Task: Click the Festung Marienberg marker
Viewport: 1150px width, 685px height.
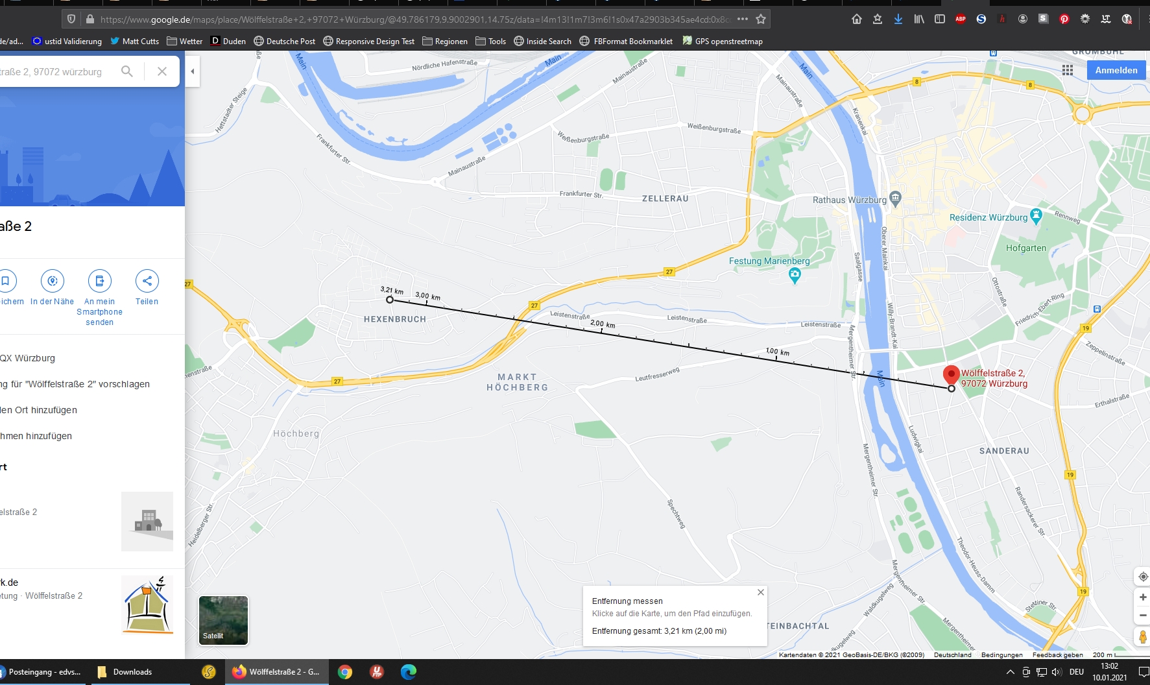Action: [x=795, y=276]
